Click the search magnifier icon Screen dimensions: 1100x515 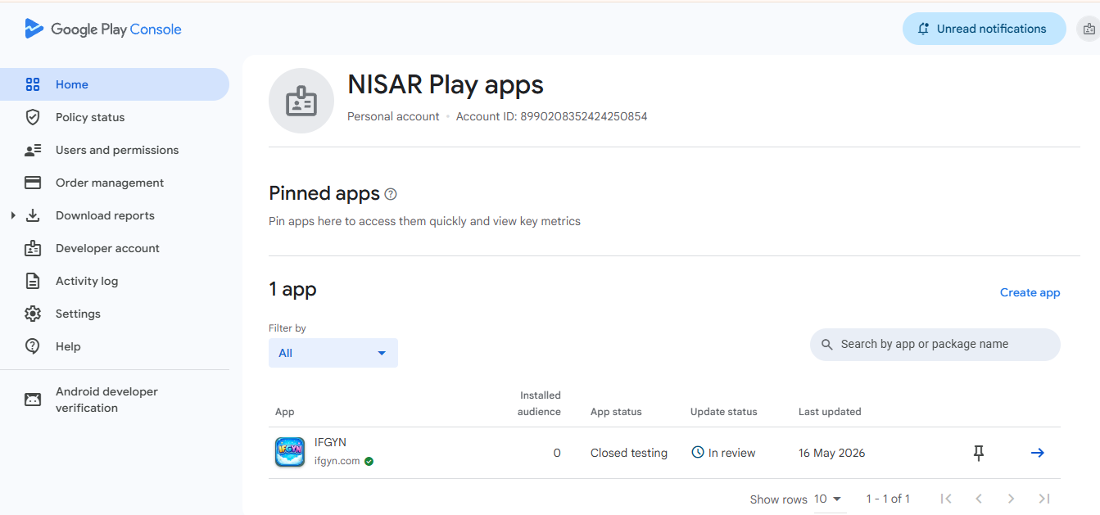point(826,345)
